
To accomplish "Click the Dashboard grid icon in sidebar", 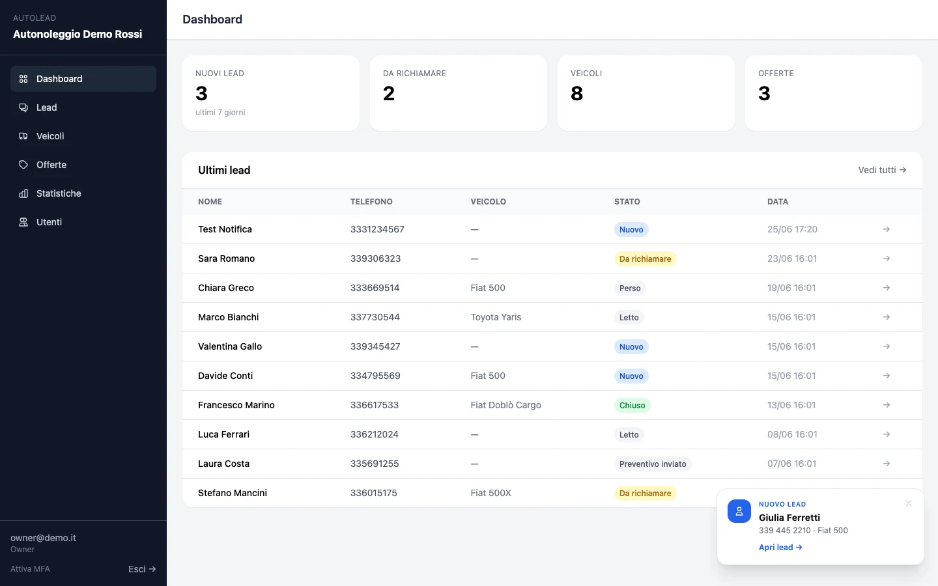I will click(x=23, y=79).
